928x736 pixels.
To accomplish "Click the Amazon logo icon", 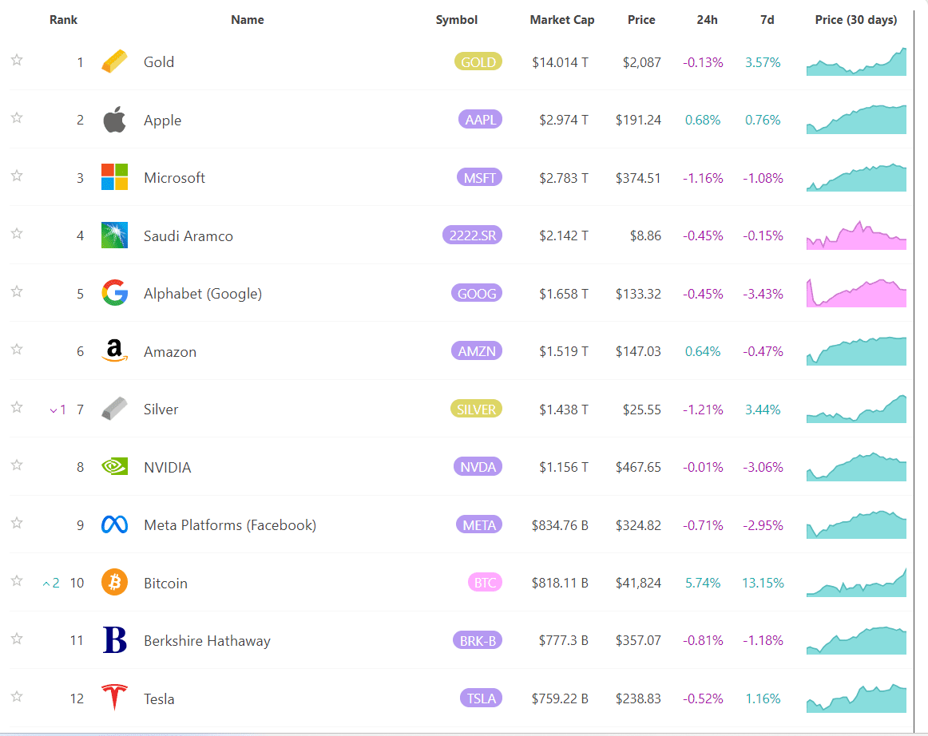I will pyautogui.click(x=114, y=351).
